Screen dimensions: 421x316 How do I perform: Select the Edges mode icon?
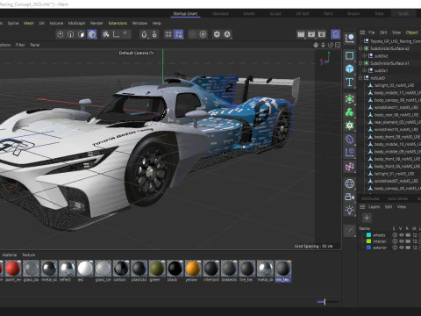[71, 34]
